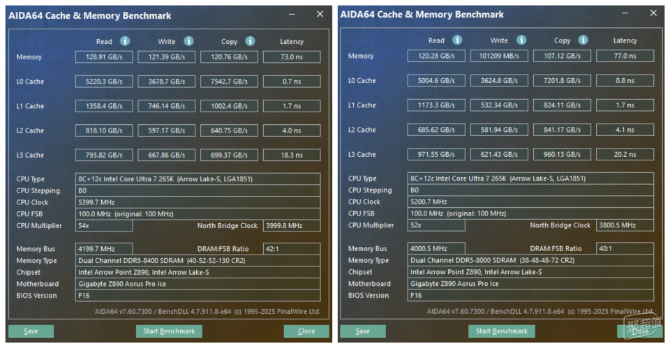The height and width of the screenshot is (348, 670).
Task: Select L2 Cache read 685.62 GB/s
Action: [436, 130]
